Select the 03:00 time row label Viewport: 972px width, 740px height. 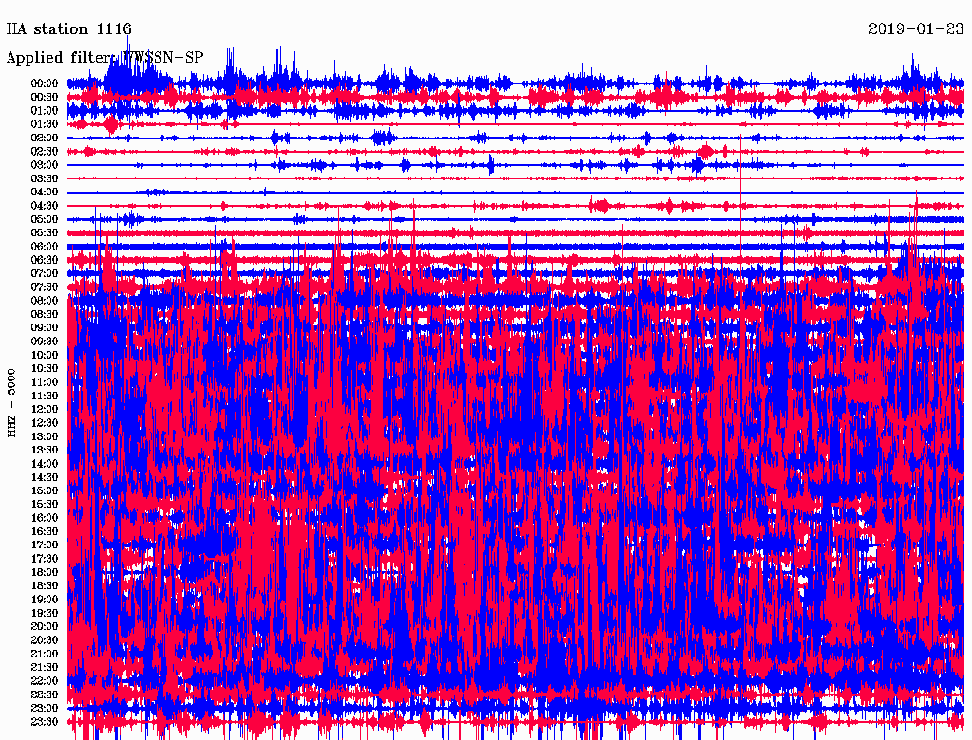[45, 165]
